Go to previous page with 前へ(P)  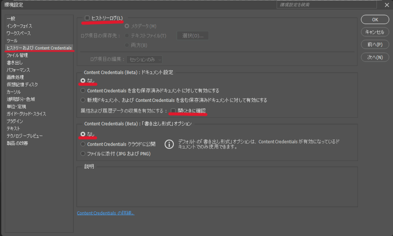click(375, 45)
